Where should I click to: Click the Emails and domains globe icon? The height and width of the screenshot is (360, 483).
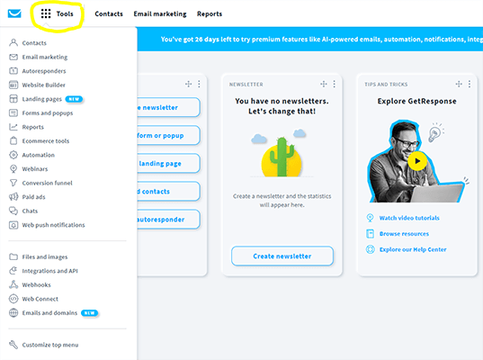click(x=13, y=313)
